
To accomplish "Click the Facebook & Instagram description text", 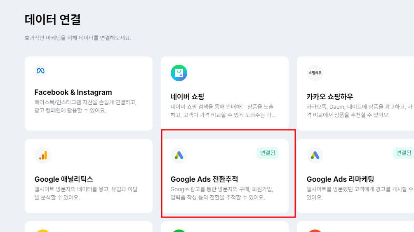I will (x=85, y=106).
